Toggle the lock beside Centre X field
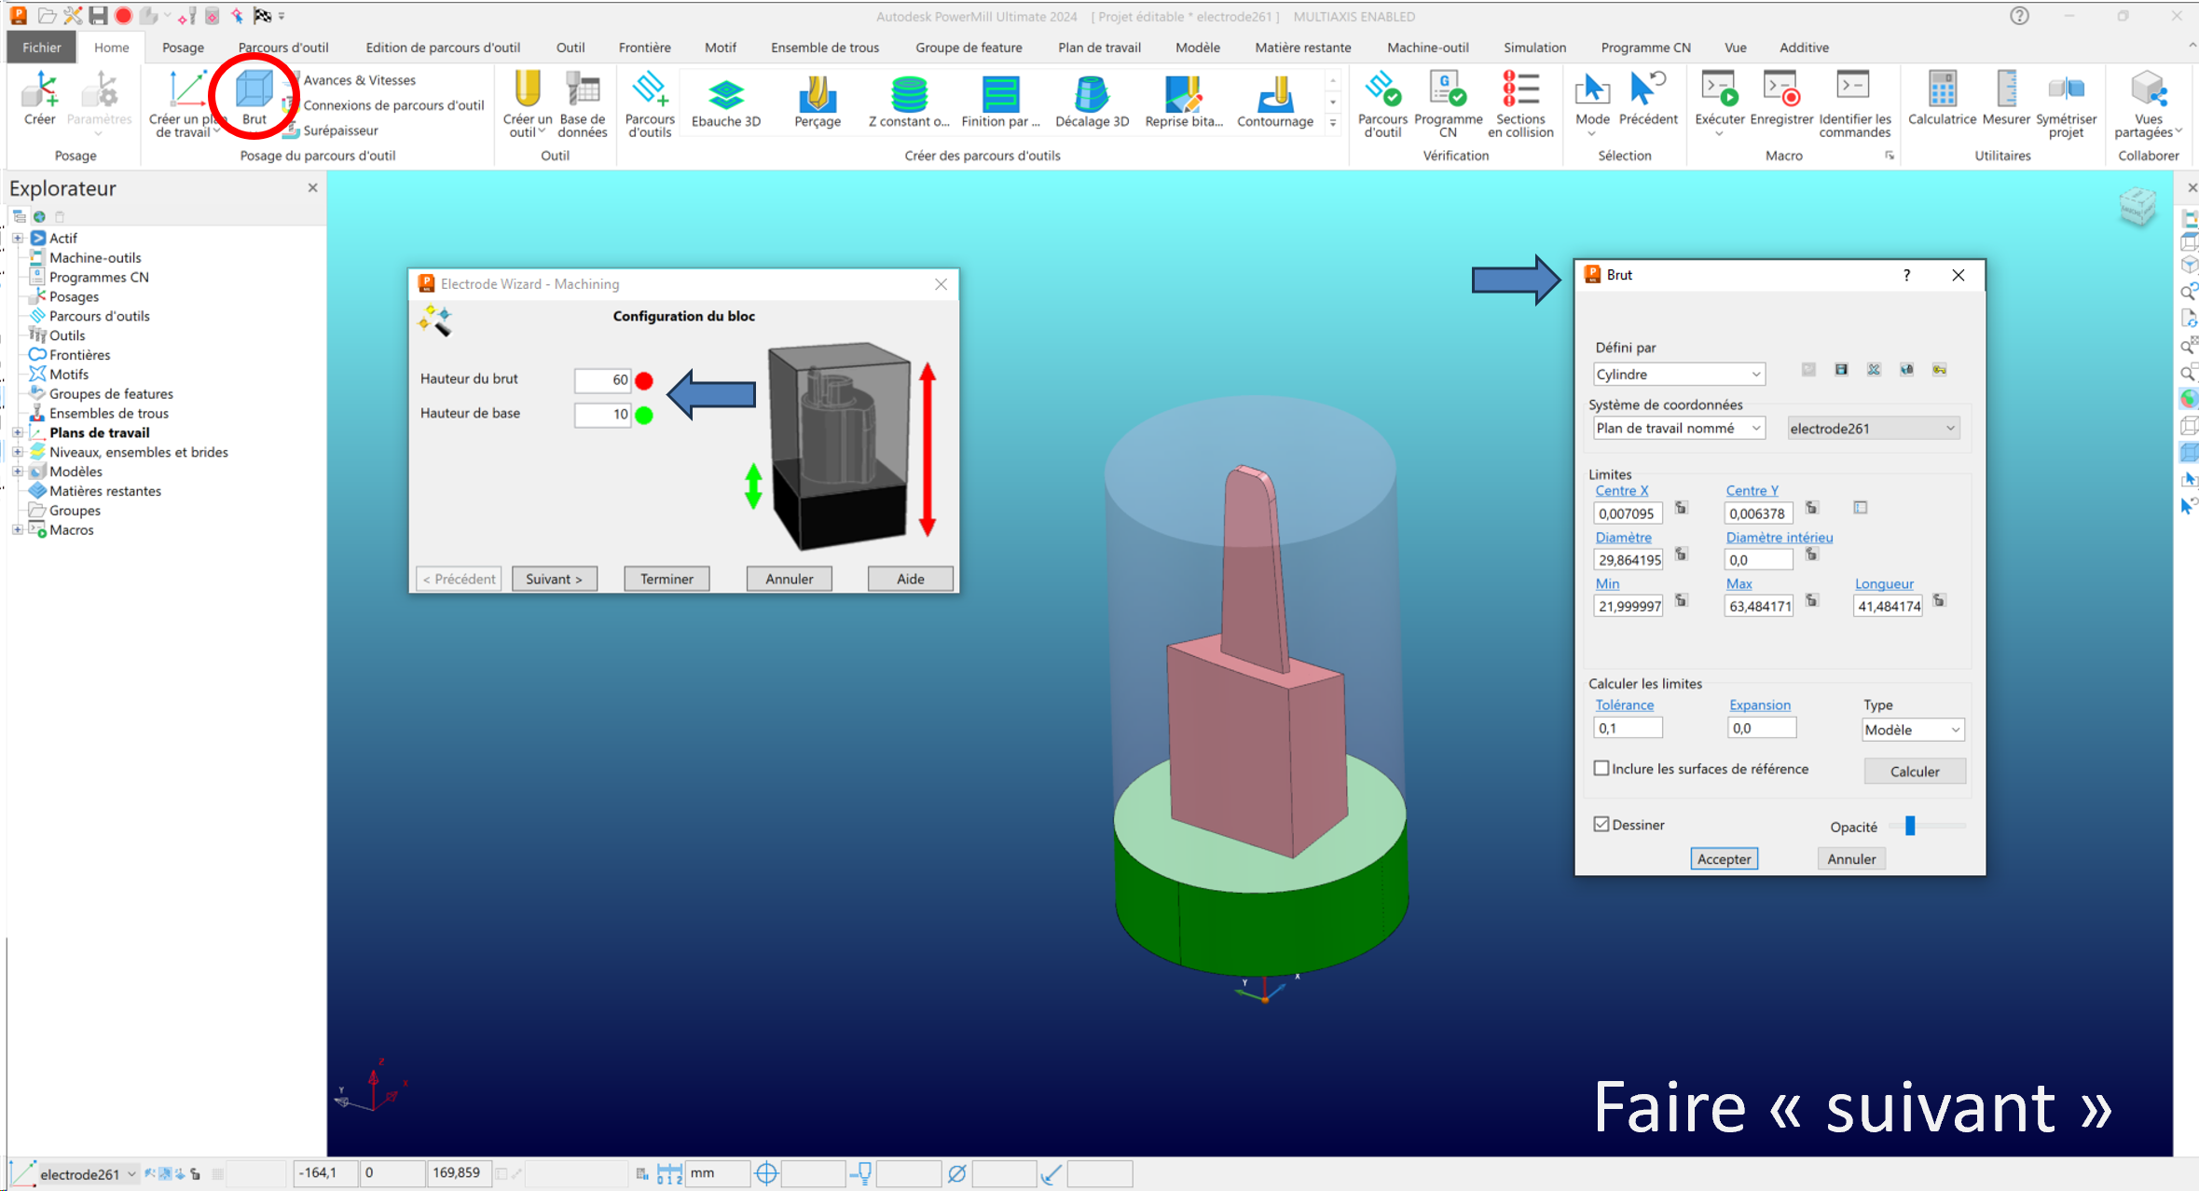 coord(1681,508)
